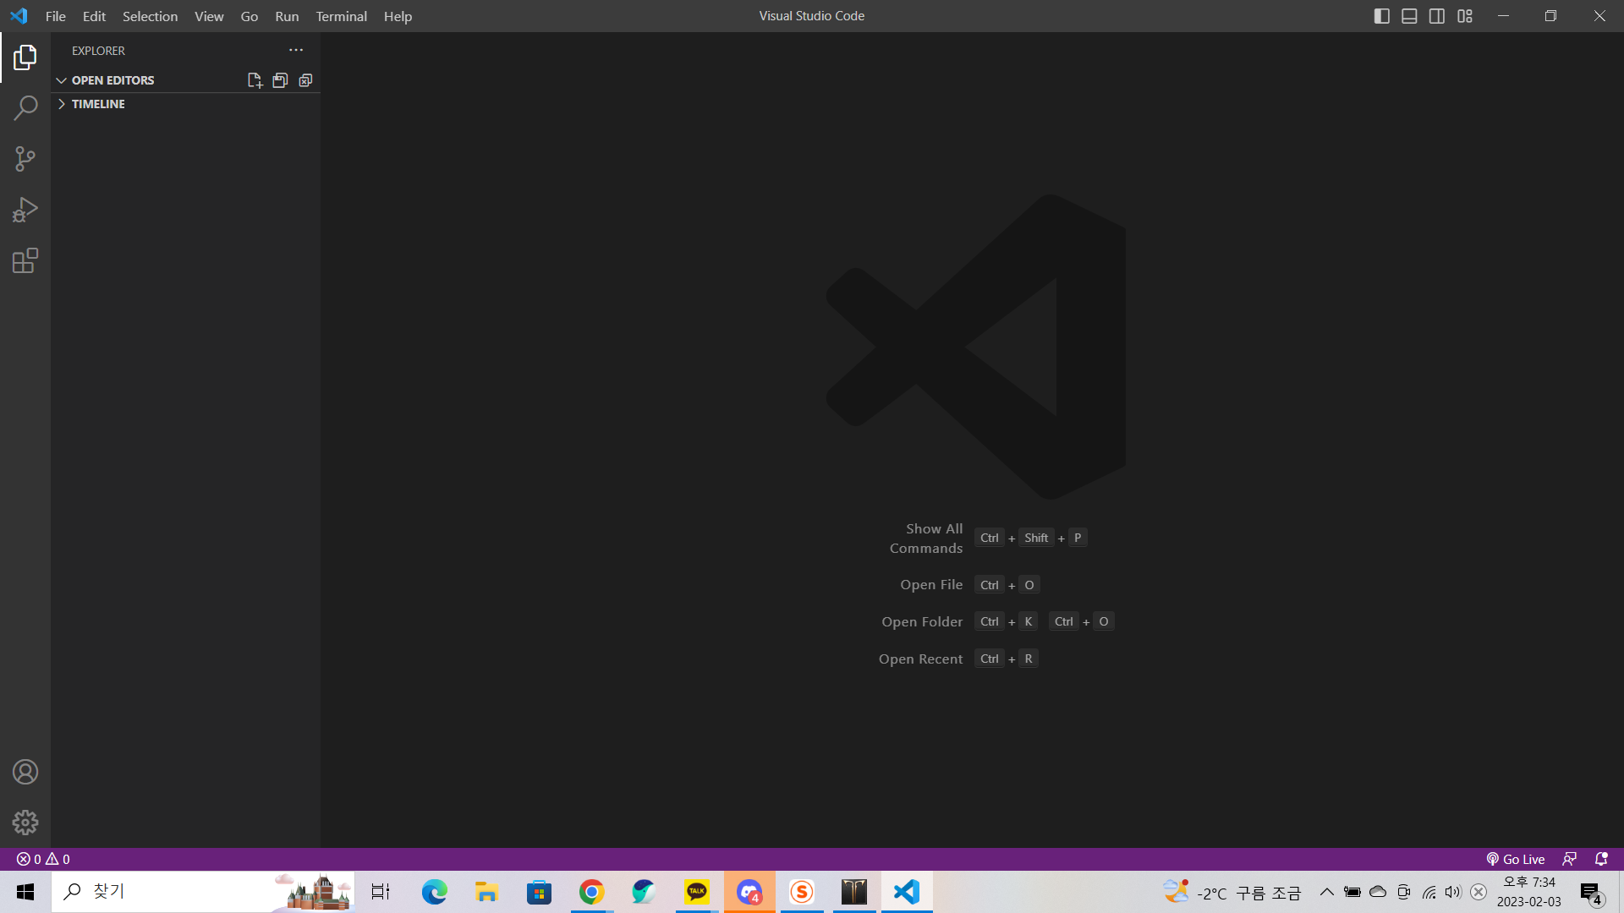This screenshot has width=1624, height=913.
Task: Open the Manage gear icon
Action: (x=25, y=823)
